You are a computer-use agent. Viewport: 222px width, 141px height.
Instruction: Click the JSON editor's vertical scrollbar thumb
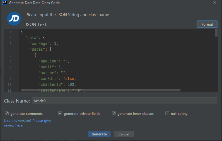pos(216,33)
